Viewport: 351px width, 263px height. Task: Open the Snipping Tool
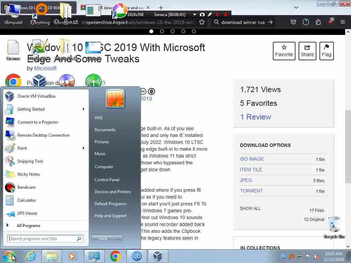[x=46, y=161]
